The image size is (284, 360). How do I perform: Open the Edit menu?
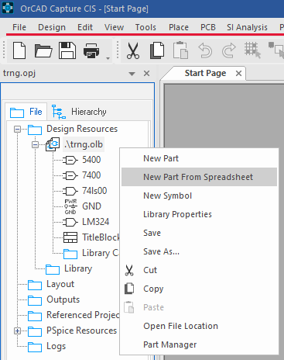[85, 27]
